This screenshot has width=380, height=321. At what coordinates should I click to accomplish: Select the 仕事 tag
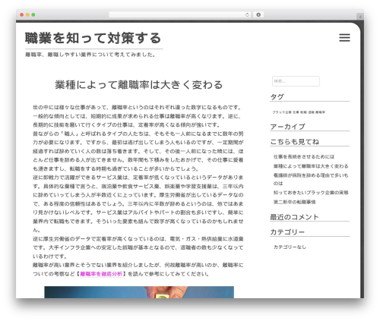(296, 112)
